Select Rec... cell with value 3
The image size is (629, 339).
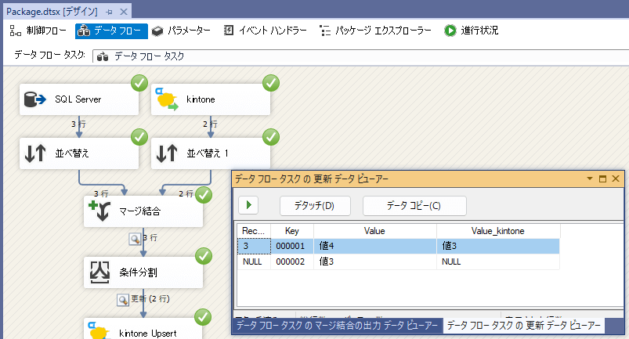pyautogui.click(x=254, y=246)
